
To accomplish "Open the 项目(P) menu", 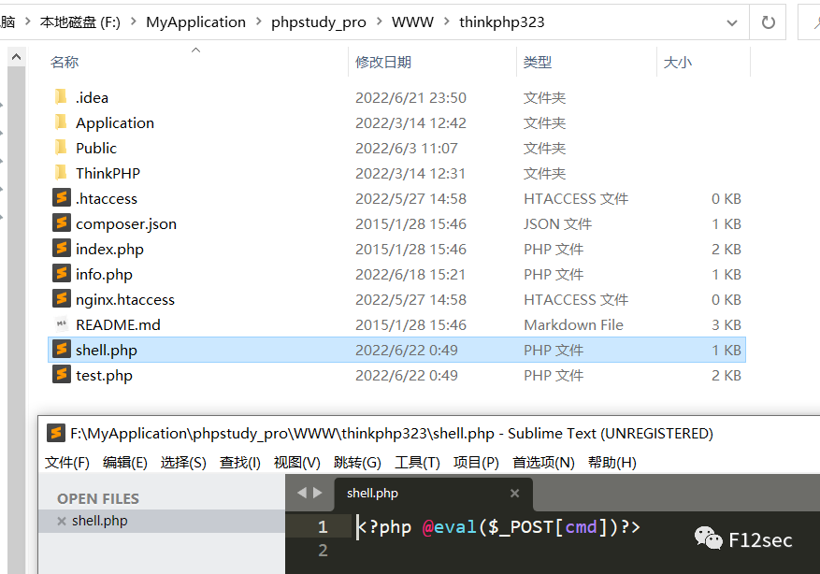I will pyautogui.click(x=476, y=462).
